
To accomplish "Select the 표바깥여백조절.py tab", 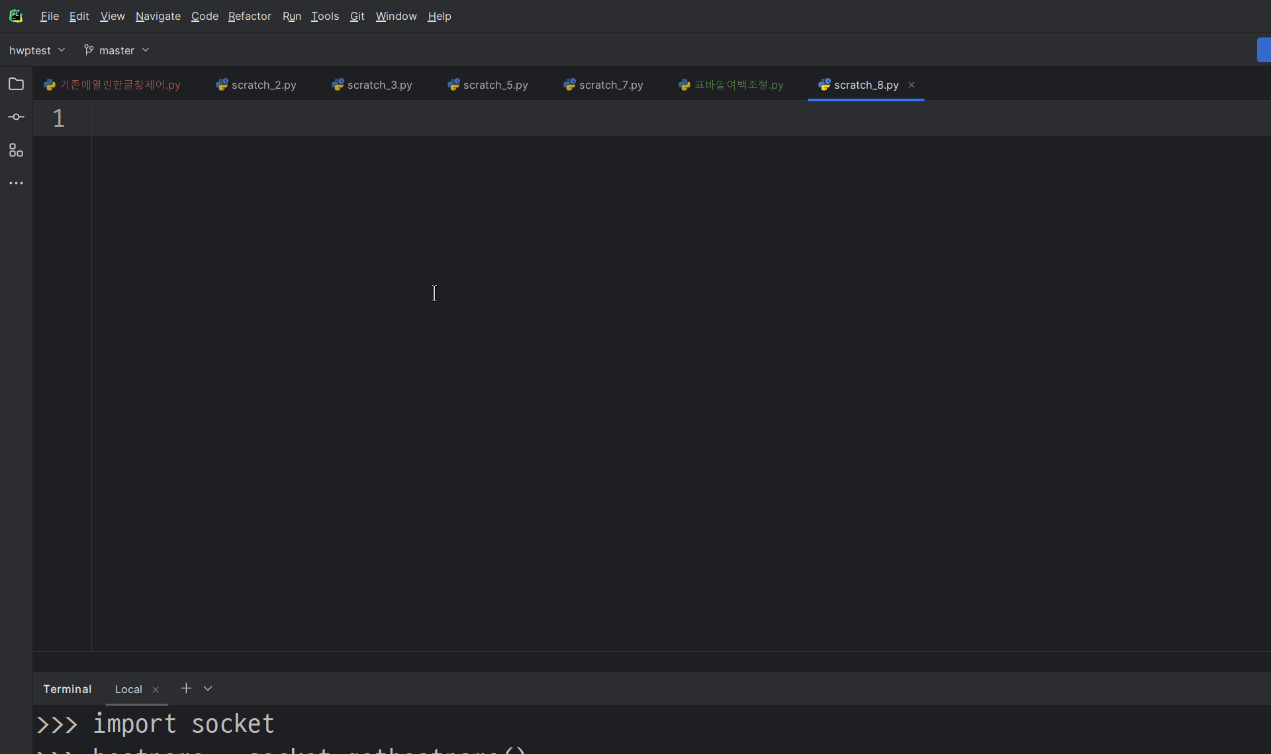I will pyautogui.click(x=731, y=85).
